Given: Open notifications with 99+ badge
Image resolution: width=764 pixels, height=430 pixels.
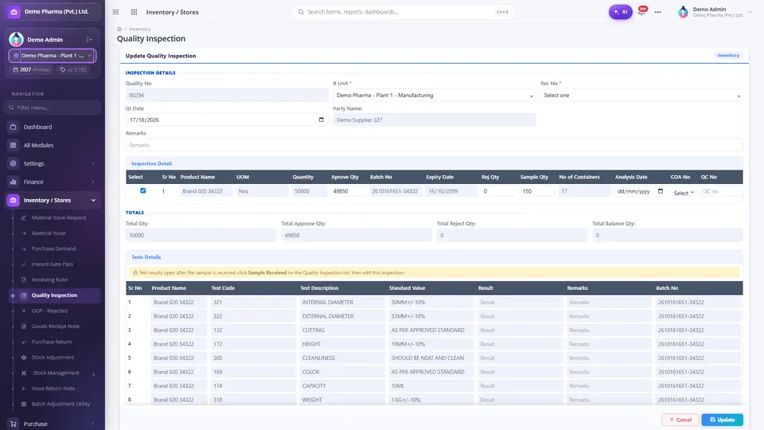Looking at the screenshot, I should pyautogui.click(x=642, y=10).
